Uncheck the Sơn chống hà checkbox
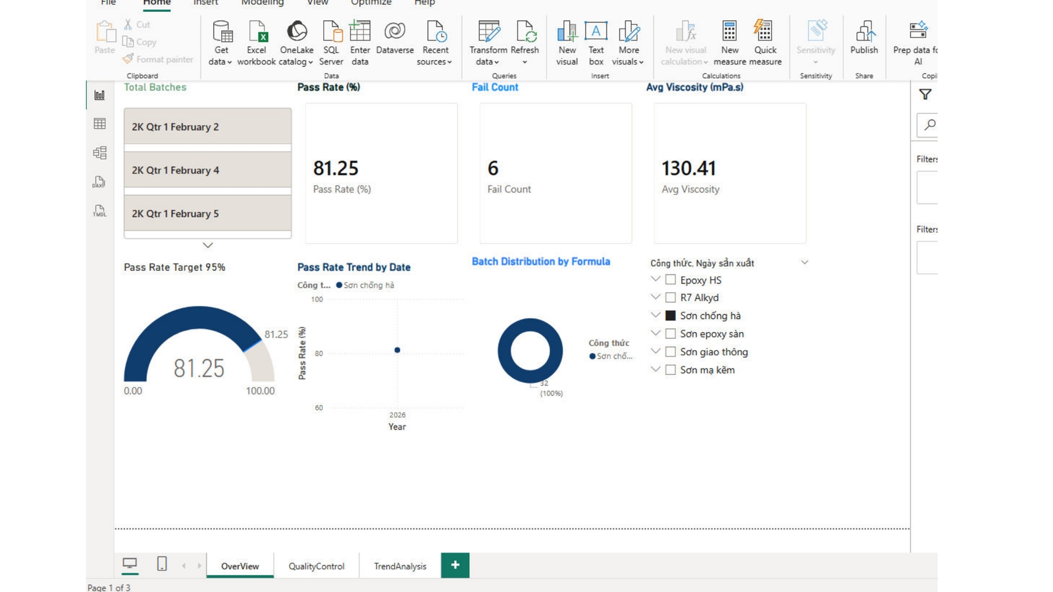The height and width of the screenshot is (592, 1053). 671,316
